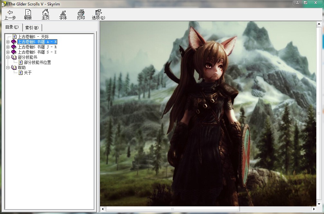
Task: Expand the 书籍 A - H node
Action: tap(8, 42)
